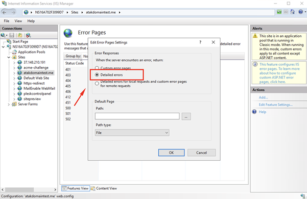
Task: Click the Home icon in address bar
Action: [293, 12]
